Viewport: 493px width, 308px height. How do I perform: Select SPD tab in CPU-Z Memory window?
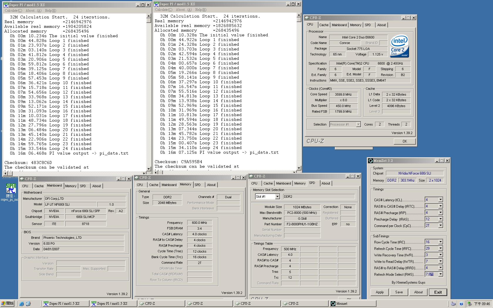pos(197,185)
